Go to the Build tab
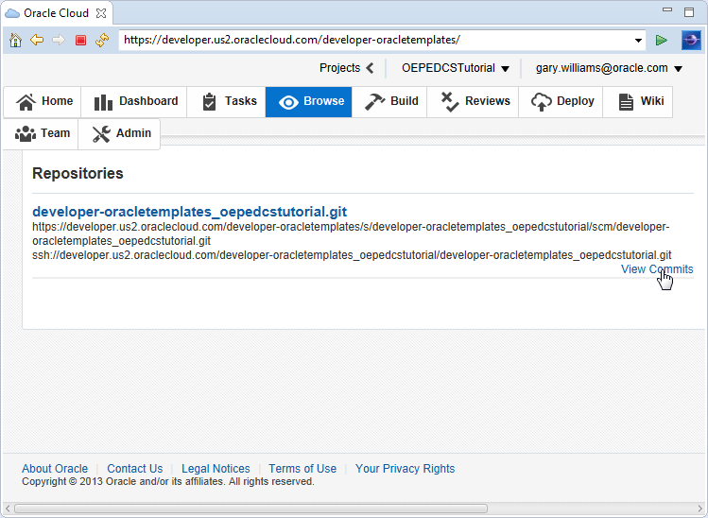708x518 pixels. 389,101
